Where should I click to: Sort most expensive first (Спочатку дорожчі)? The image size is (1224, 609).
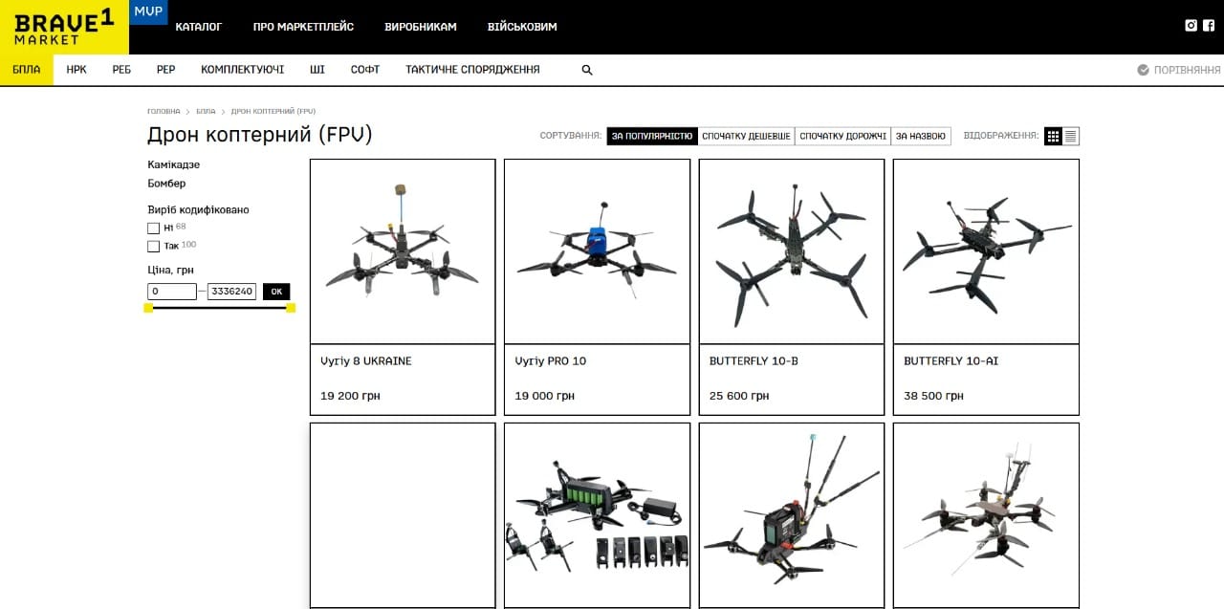click(x=843, y=136)
